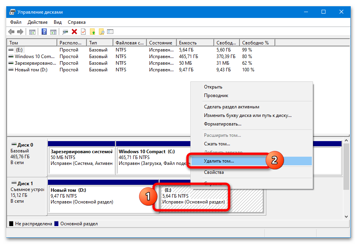This screenshot has width=357, height=244.
Task: Choose Проводник from the context menu
Action: 251,95
